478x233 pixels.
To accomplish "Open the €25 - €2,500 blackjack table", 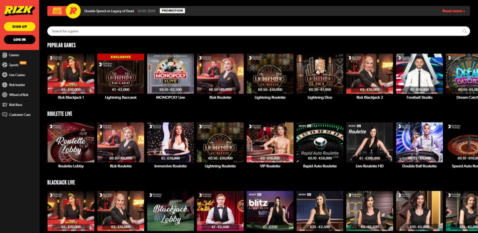I will click(x=320, y=211).
